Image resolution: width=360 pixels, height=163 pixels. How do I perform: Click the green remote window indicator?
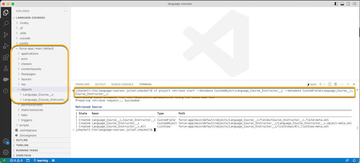(4, 160)
